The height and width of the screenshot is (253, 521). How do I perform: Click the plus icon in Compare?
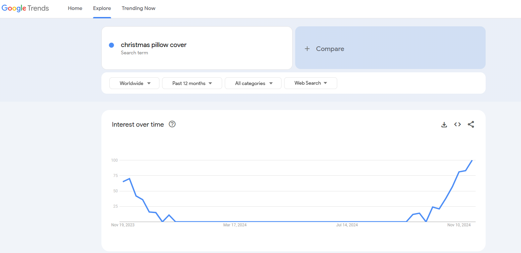[307, 49]
